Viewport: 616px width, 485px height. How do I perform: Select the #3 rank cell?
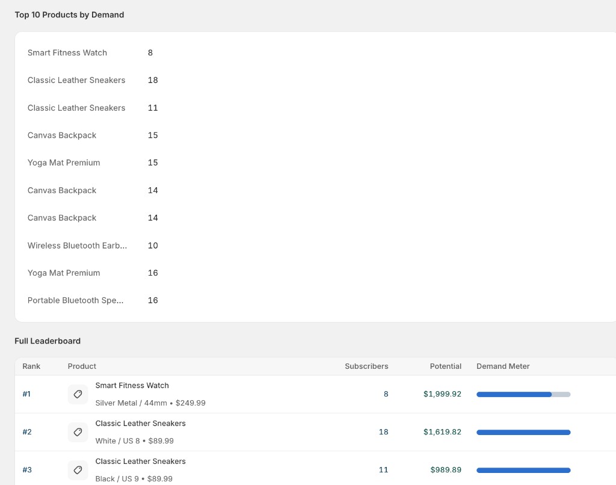coord(26,470)
